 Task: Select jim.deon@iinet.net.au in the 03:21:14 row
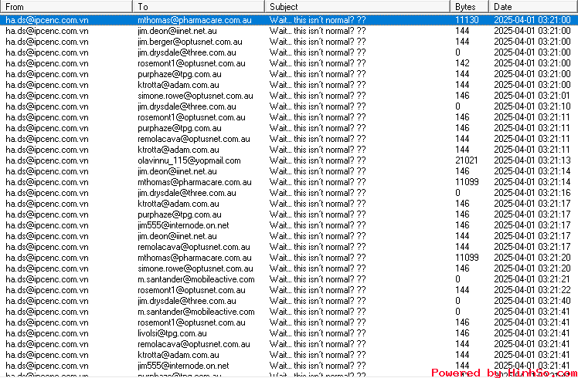click(x=177, y=171)
